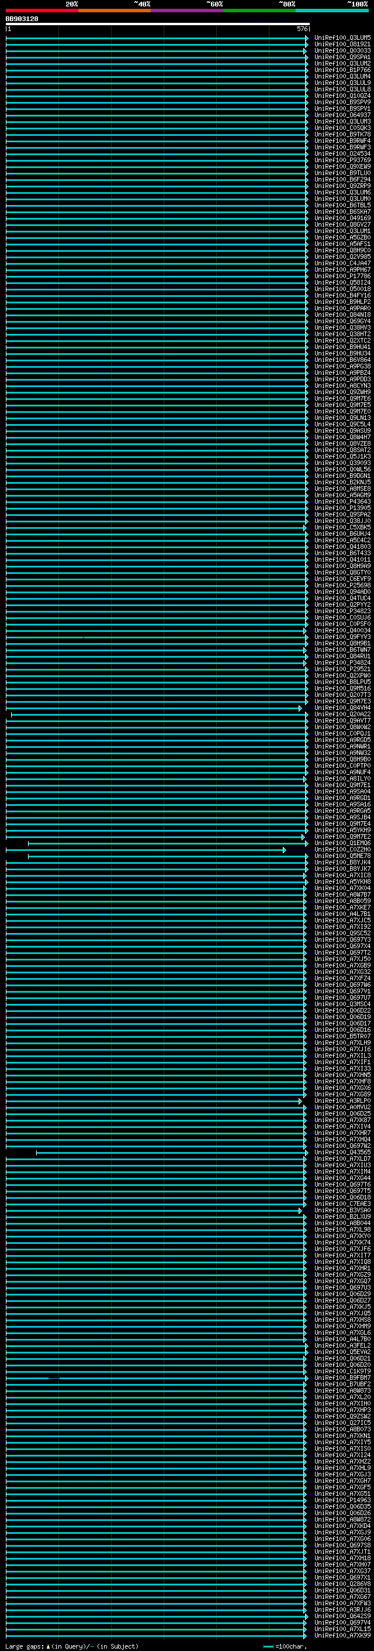Click the UniRef100_B1P766 label

(x=342, y=70)
